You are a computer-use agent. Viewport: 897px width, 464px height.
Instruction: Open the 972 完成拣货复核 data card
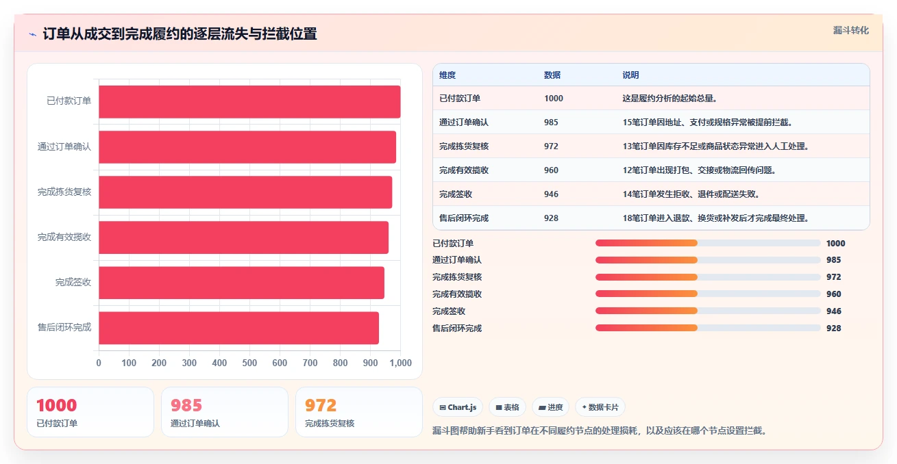[359, 412]
